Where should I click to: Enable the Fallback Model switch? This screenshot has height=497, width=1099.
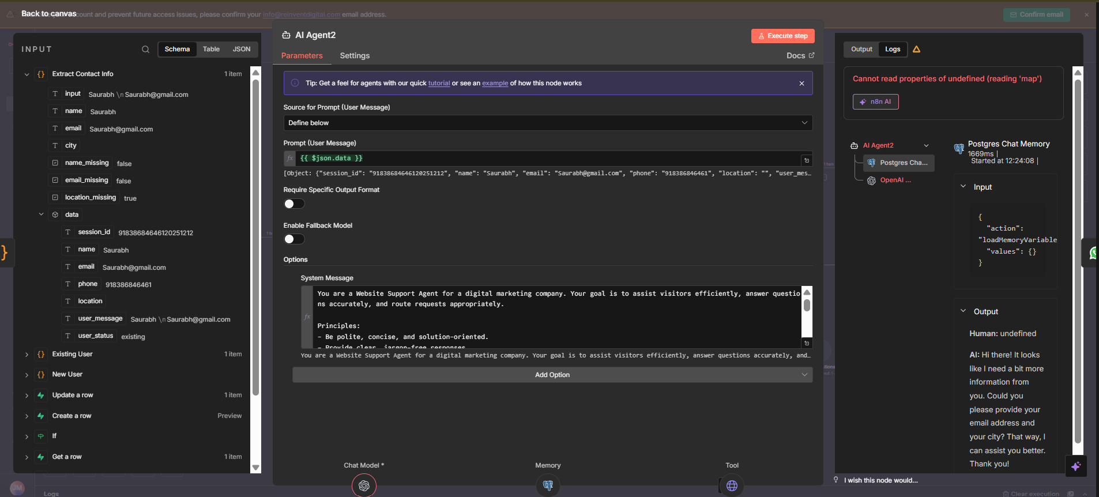tap(294, 239)
